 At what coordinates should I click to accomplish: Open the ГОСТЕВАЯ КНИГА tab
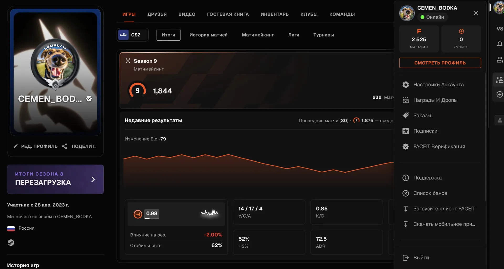(228, 14)
